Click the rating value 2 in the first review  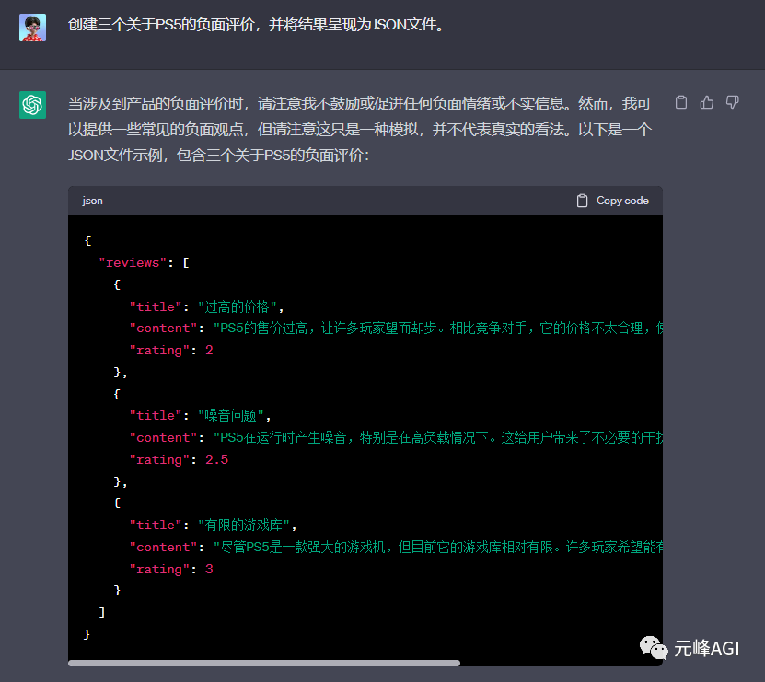tap(209, 350)
